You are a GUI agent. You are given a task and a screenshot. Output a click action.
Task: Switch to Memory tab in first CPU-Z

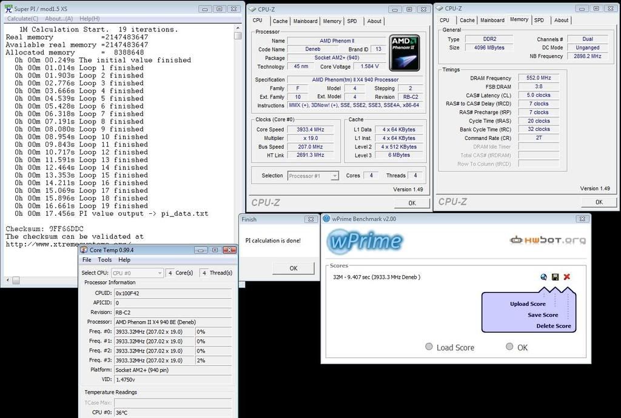[x=332, y=21]
